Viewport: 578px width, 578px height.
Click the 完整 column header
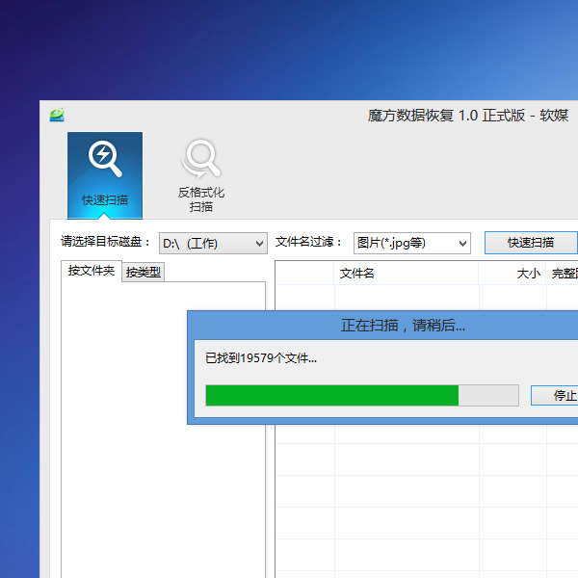[563, 274]
